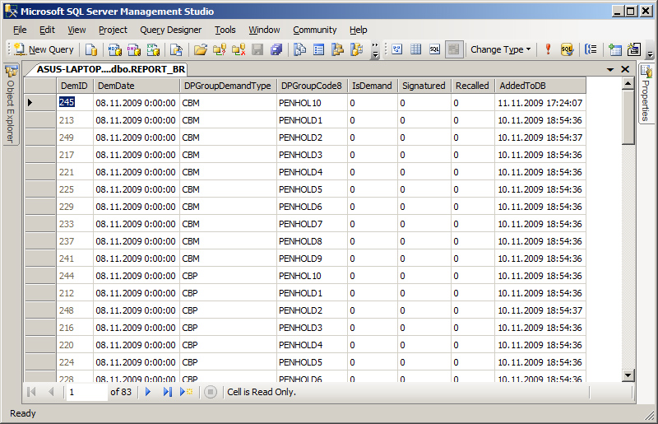Go to next record in navigator
The image size is (658, 424).
point(149,392)
